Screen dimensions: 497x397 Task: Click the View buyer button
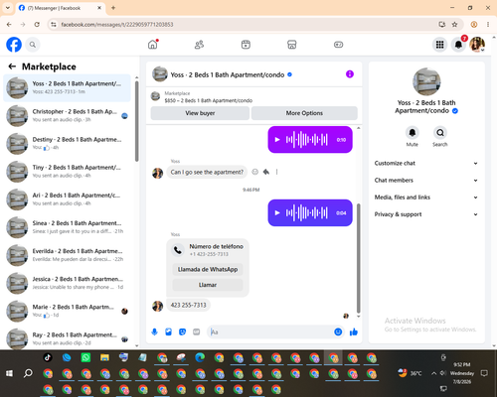point(200,113)
